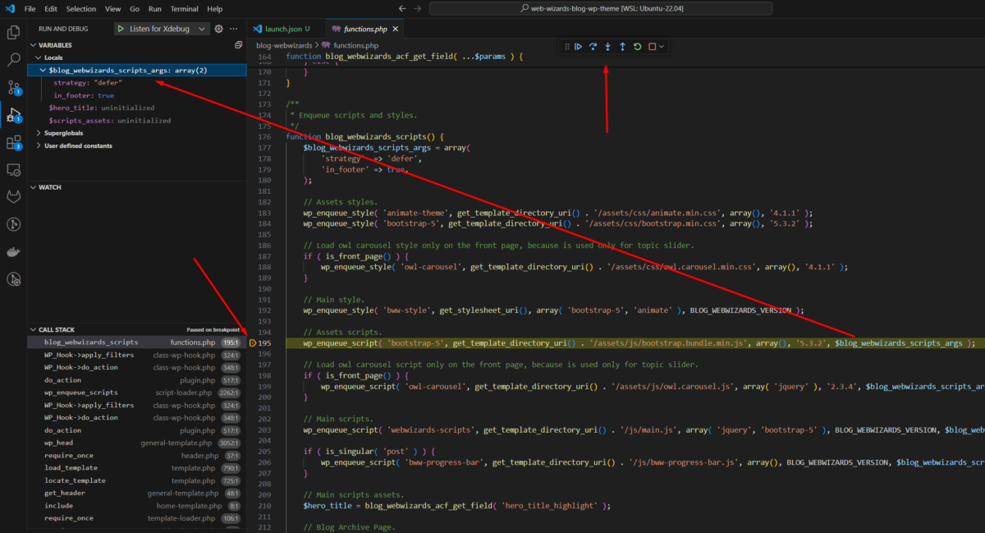The width and height of the screenshot is (985, 533).
Task: Go back with the title bar arrow
Action: [x=401, y=8]
